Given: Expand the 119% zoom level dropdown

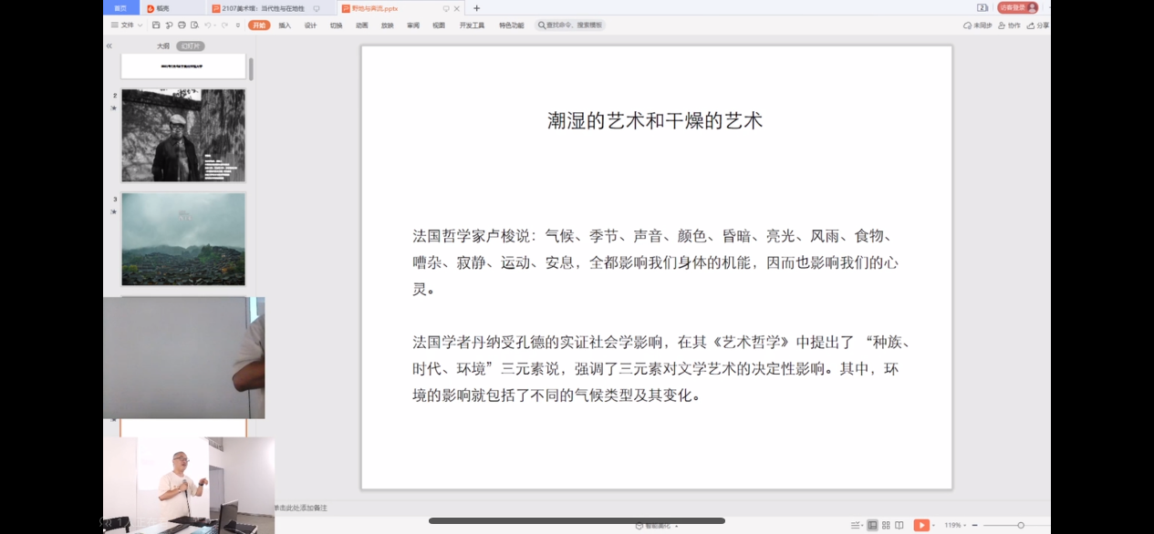Looking at the screenshot, I should pyautogui.click(x=953, y=526).
